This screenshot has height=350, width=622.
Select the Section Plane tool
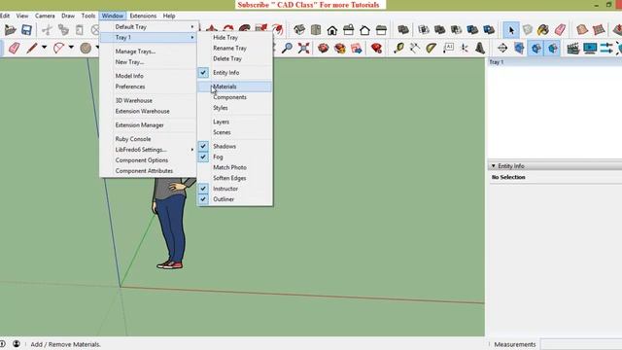[x=502, y=48]
